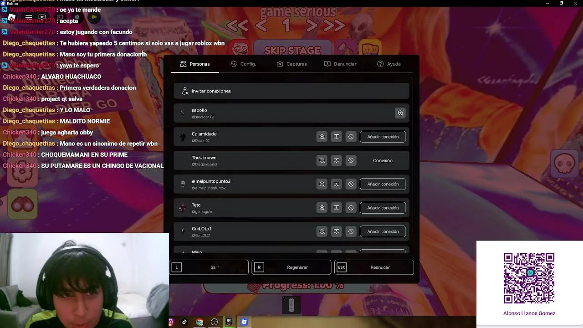Viewport: 583px width, 328px height.
Task: Report Teto using the flag icon
Action: (x=337, y=208)
